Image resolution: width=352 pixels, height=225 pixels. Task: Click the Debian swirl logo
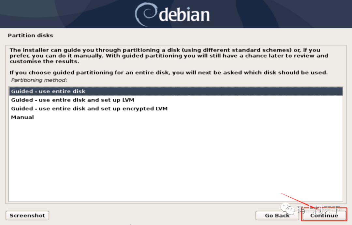click(146, 14)
